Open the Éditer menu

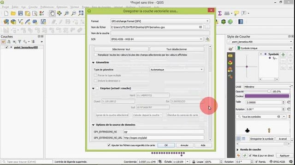[x=15, y=7]
